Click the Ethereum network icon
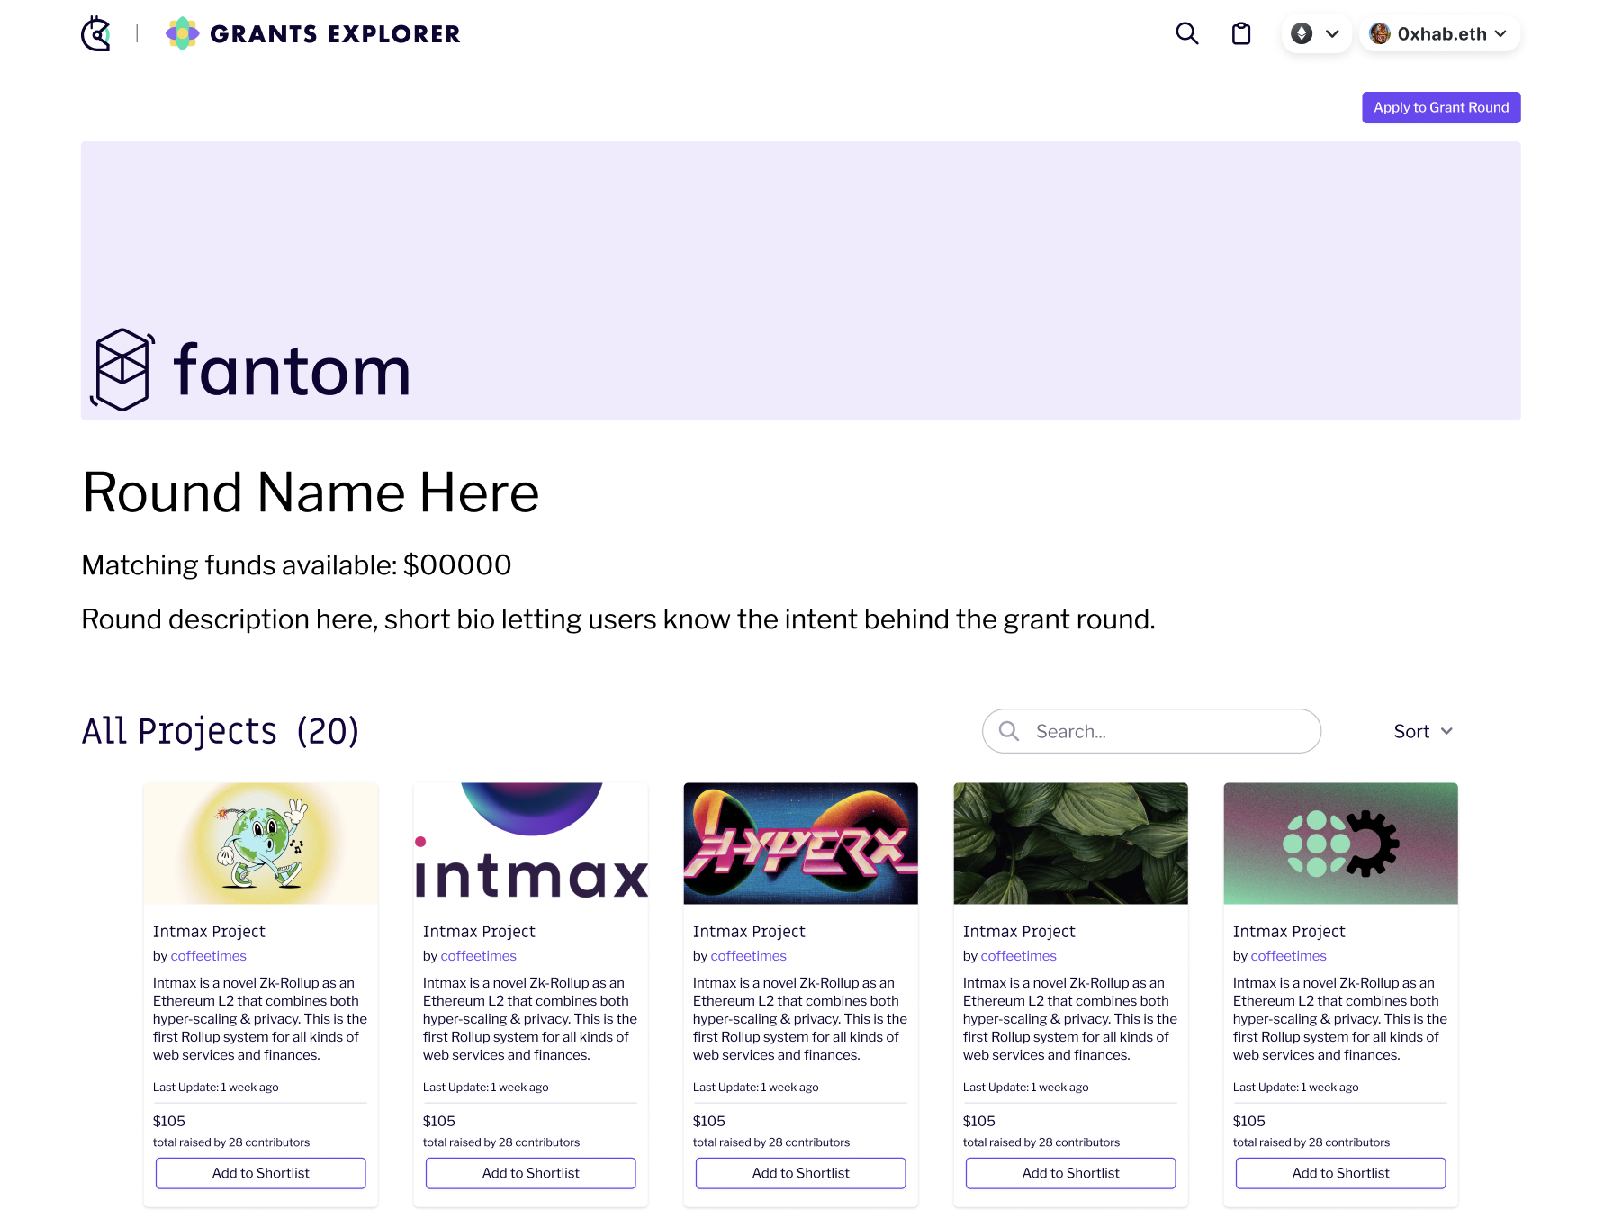 pos(1302,33)
